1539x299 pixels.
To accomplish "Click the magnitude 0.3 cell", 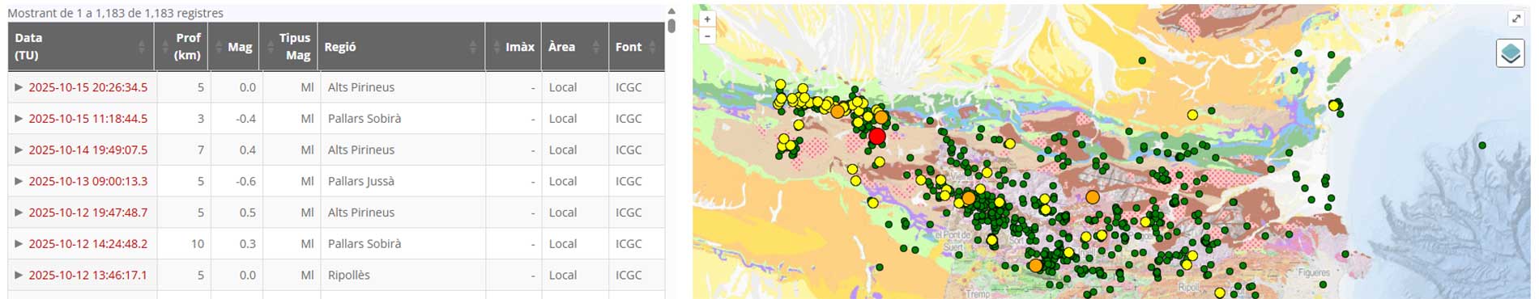I will 237,244.
